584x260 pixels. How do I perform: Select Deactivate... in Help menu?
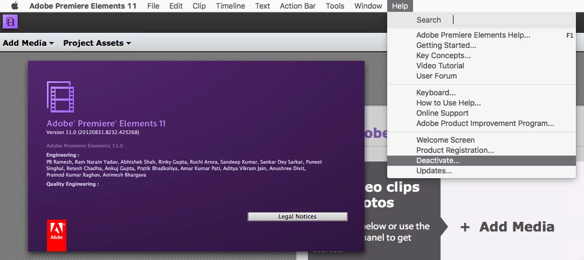[482, 161]
